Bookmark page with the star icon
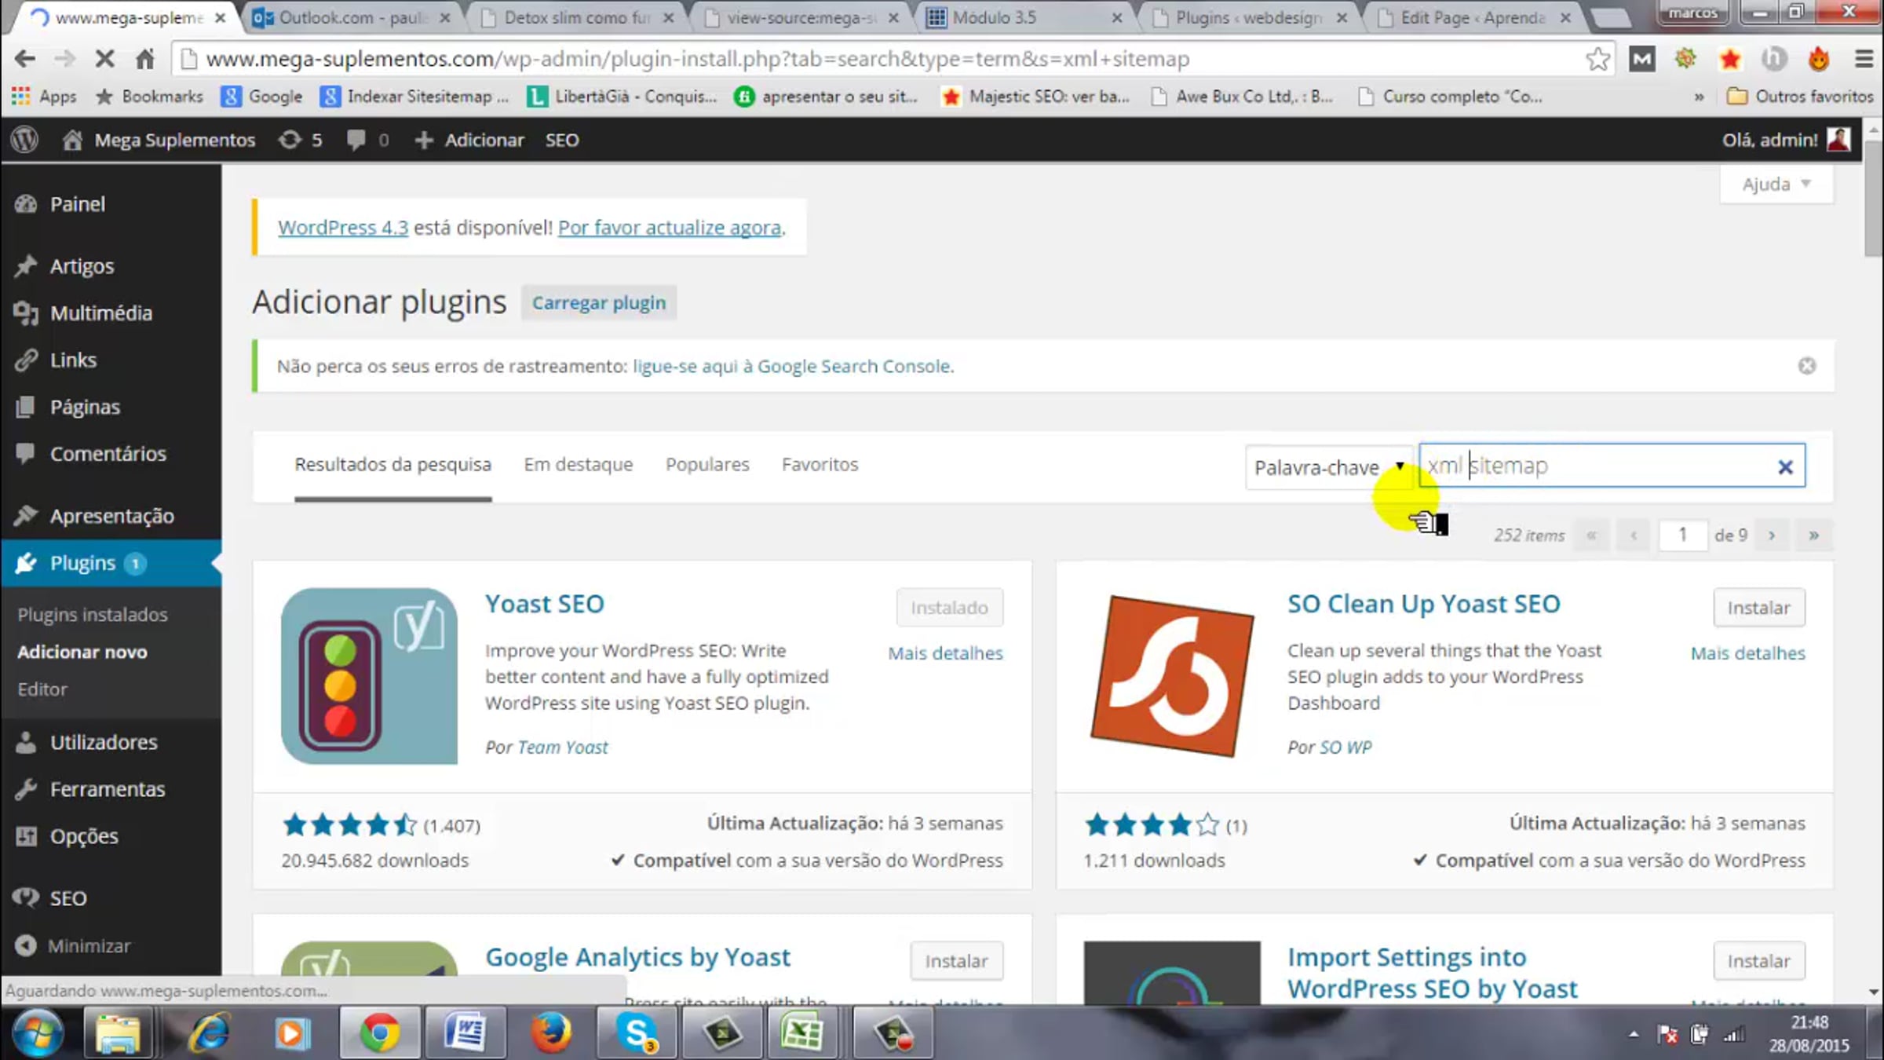The width and height of the screenshot is (1884, 1060). (x=1597, y=59)
